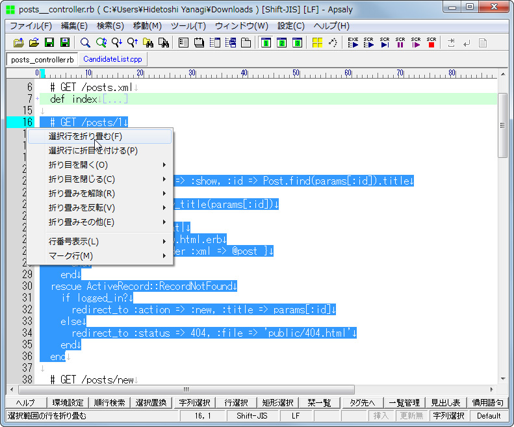Click the list-with-panel toolbar icon left of the blue tree icon

click(x=214, y=43)
